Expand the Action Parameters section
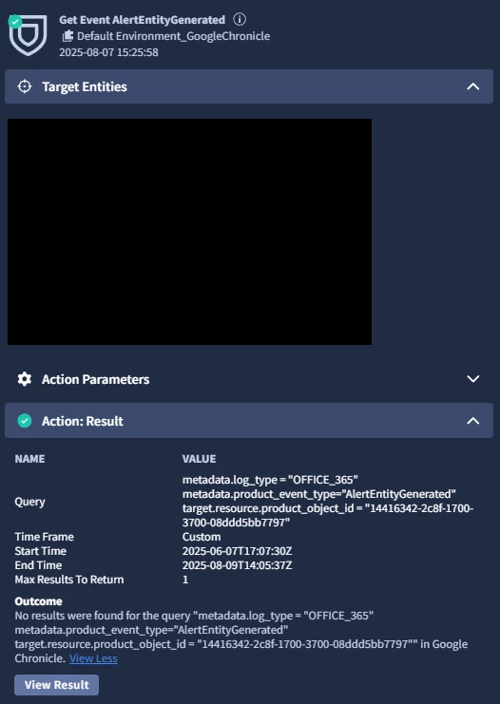Screen dimensions: 500x704 click(x=473, y=379)
